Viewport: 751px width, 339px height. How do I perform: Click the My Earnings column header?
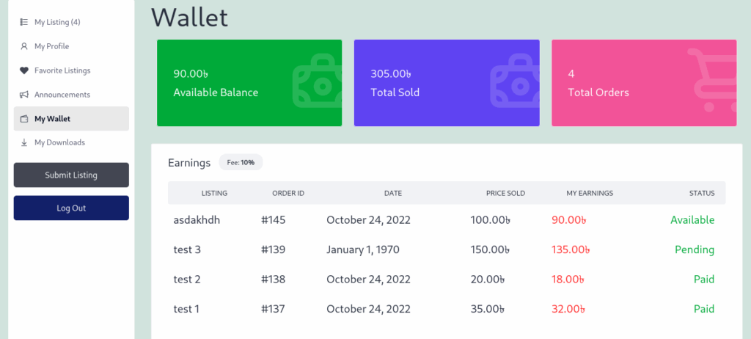click(590, 193)
